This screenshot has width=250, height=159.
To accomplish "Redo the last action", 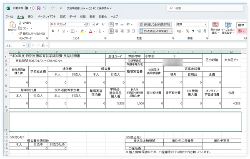I will pyautogui.click(x=53, y=8).
